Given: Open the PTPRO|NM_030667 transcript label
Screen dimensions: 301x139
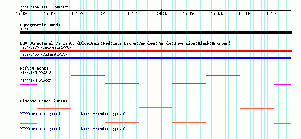Looking at the screenshot, I should pos(36,81).
